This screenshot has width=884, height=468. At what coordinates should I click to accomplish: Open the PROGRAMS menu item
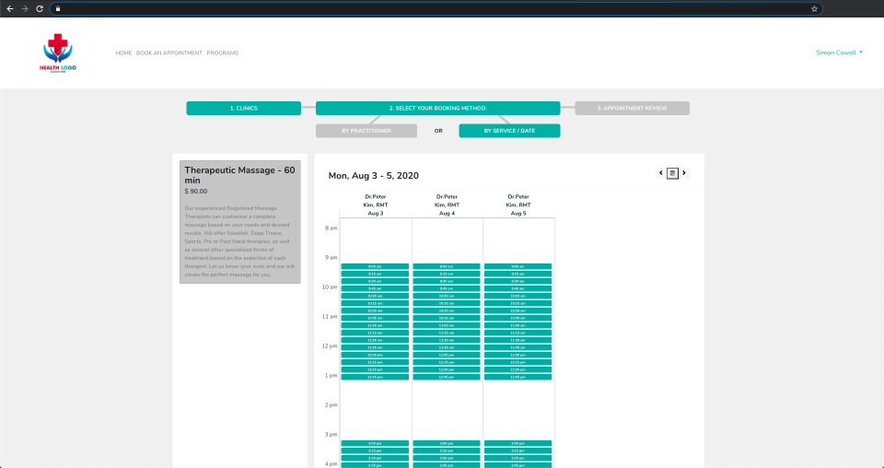click(x=222, y=53)
